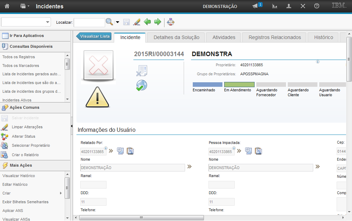Open the quick insert combo box
This screenshot has height=221, width=352.
click(x=26, y=22)
